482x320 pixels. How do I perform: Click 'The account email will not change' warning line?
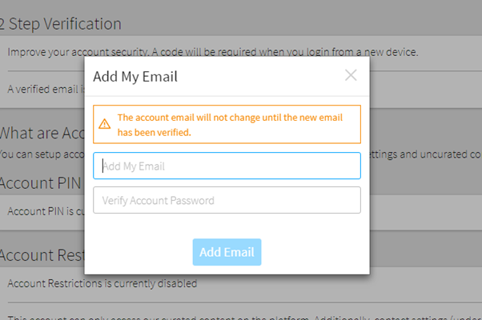(x=234, y=118)
